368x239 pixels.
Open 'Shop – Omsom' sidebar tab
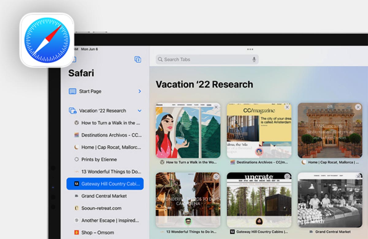pyautogui.click(x=105, y=233)
